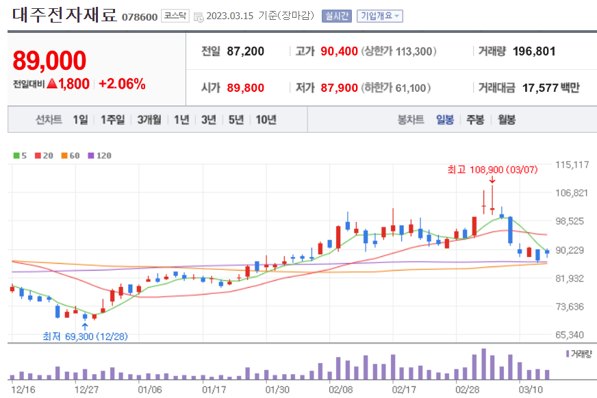Click the 상한가 113,300 text
Viewport: 597px width, 398px height.
(398, 51)
